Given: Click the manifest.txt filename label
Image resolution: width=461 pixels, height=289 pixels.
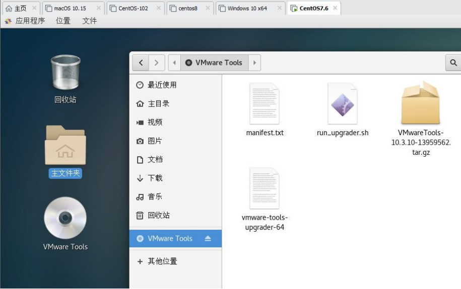Looking at the screenshot, I should click(265, 133).
